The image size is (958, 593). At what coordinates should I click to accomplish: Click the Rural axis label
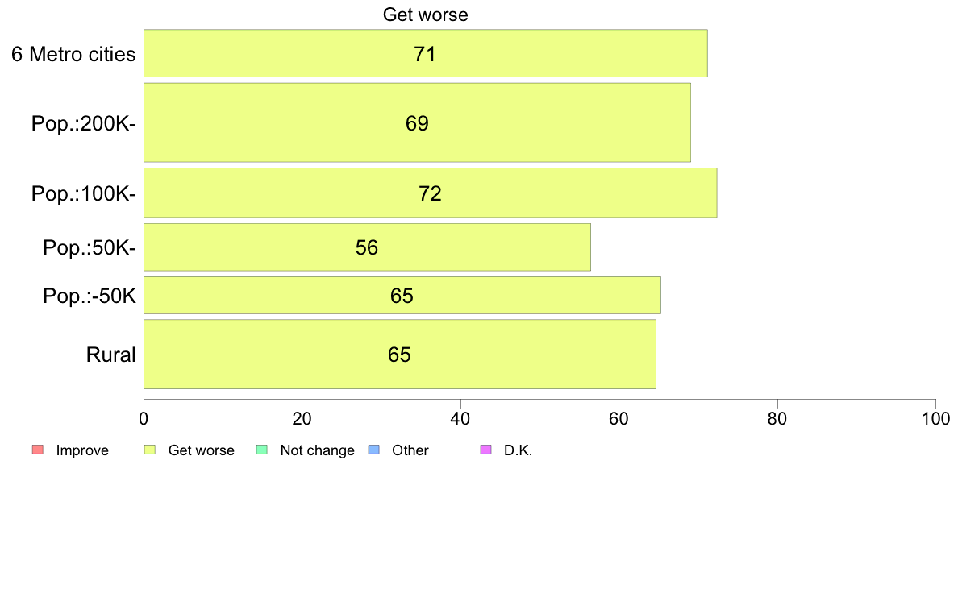(x=110, y=355)
